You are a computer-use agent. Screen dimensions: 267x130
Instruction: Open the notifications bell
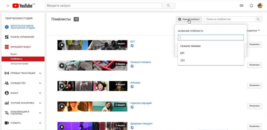(251, 6)
